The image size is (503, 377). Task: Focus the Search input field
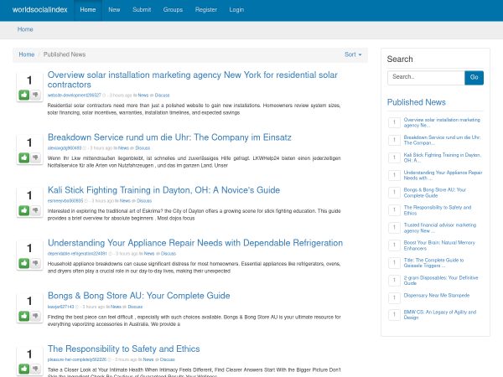[426, 78]
